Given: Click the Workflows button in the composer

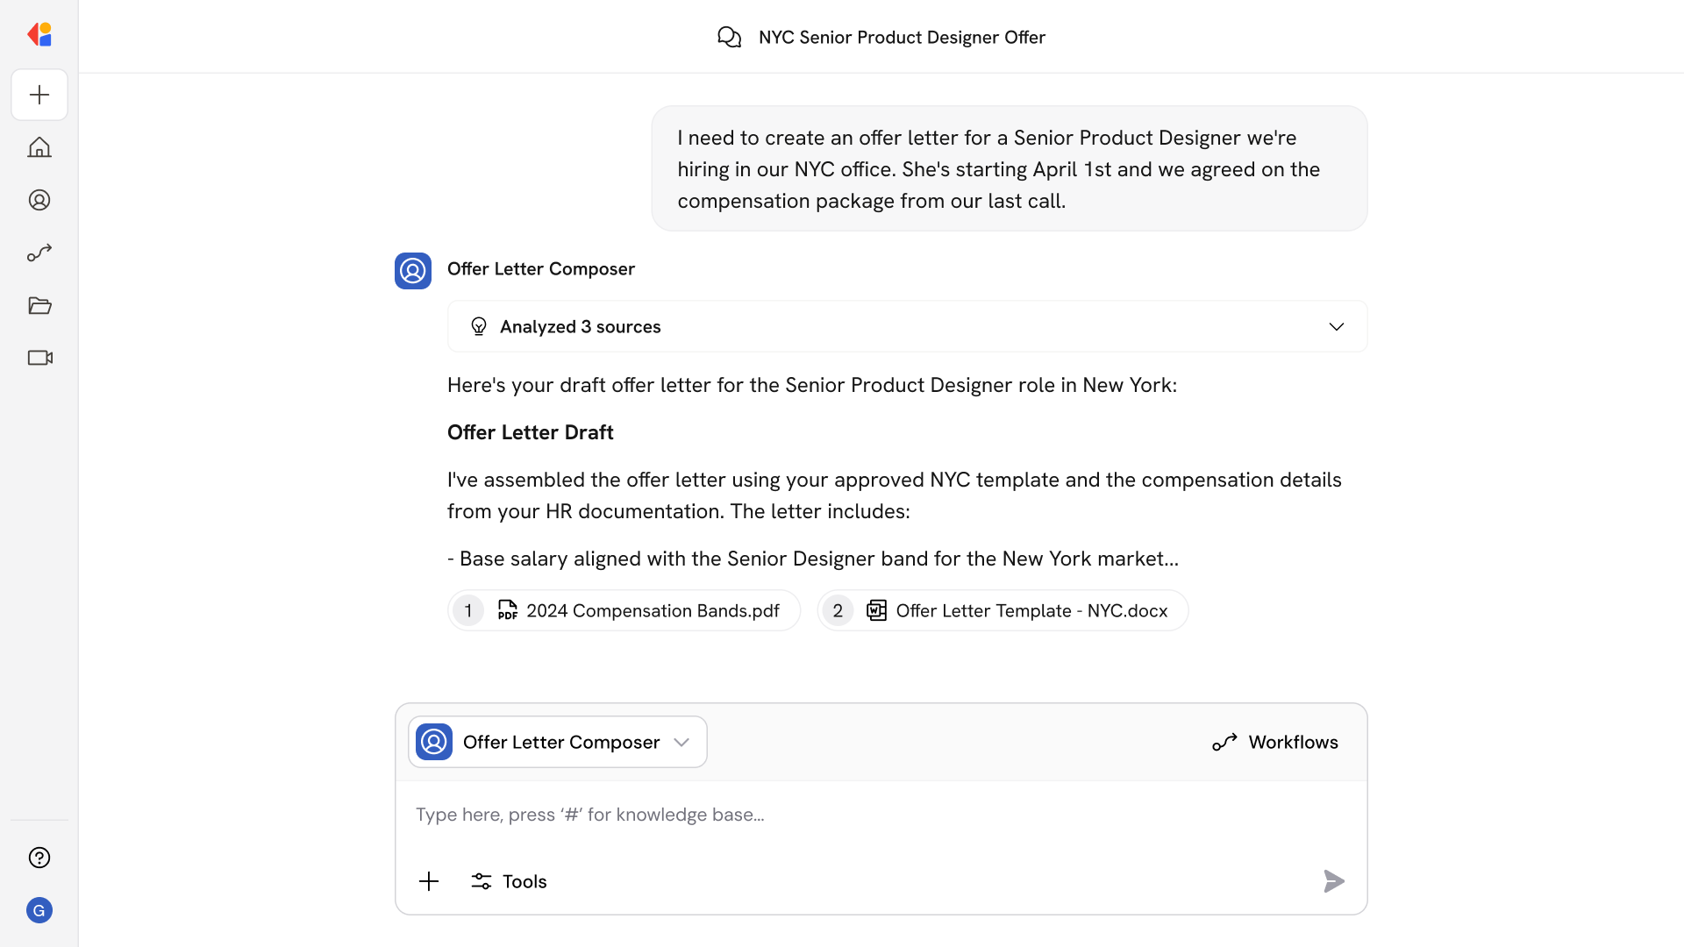Looking at the screenshot, I should [1275, 741].
